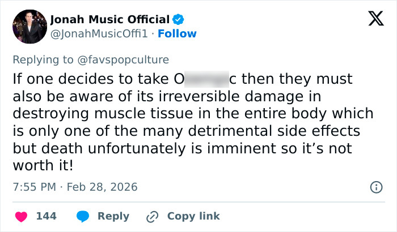Image resolution: width=397 pixels, height=232 pixels.
Task: Open Jonah Music Official's profile picture
Action: pyautogui.click(x=29, y=27)
